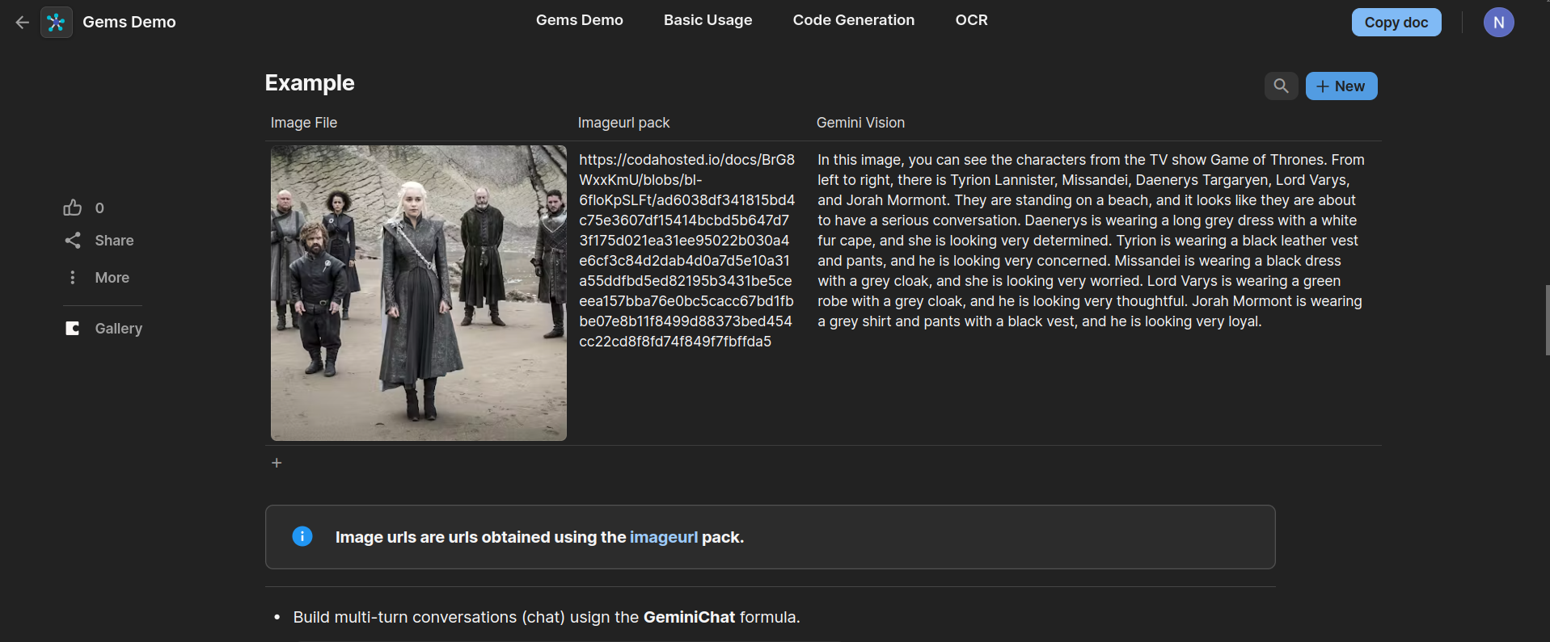1550x642 pixels.
Task: Click the bold GeminiChat formula text
Action: tap(689, 617)
